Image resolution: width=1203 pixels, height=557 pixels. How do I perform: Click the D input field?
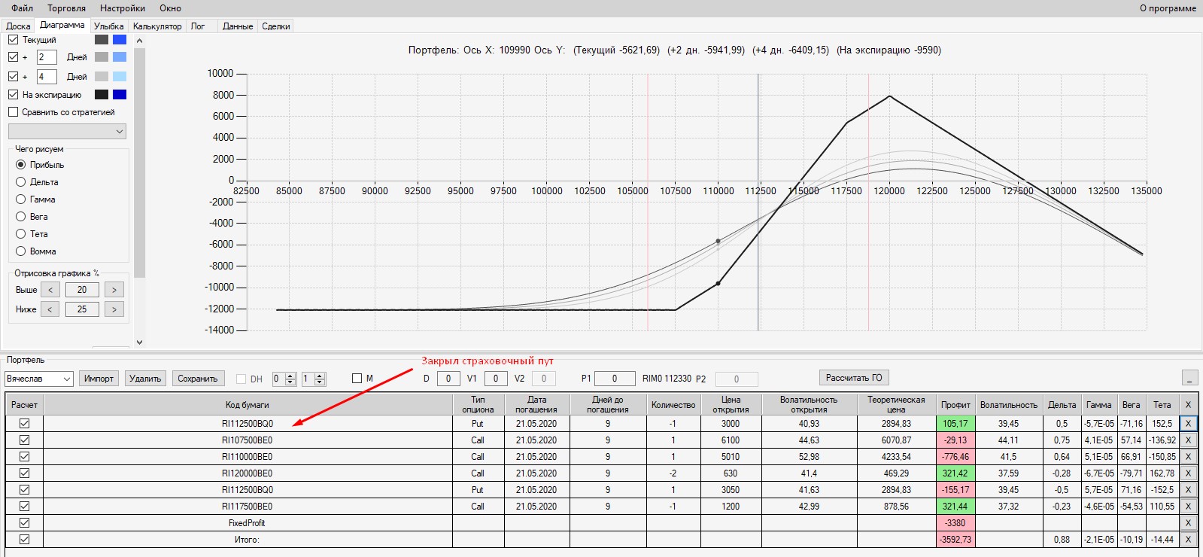tap(448, 379)
